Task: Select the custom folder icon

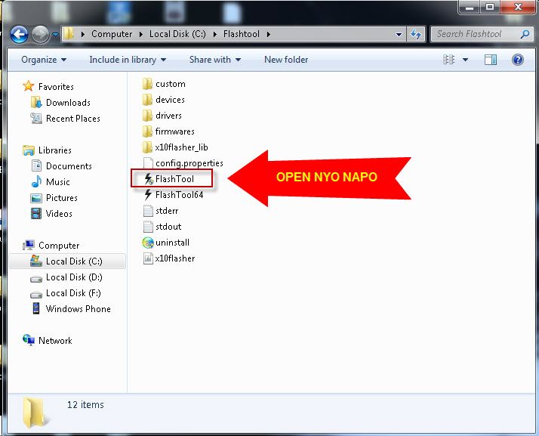Action: pyautogui.click(x=147, y=84)
